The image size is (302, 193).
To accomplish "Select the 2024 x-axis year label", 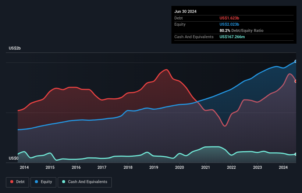I will (283, 168).
